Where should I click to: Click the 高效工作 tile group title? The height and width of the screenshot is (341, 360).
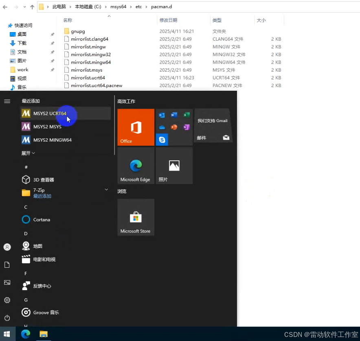[x=126, y=101]
